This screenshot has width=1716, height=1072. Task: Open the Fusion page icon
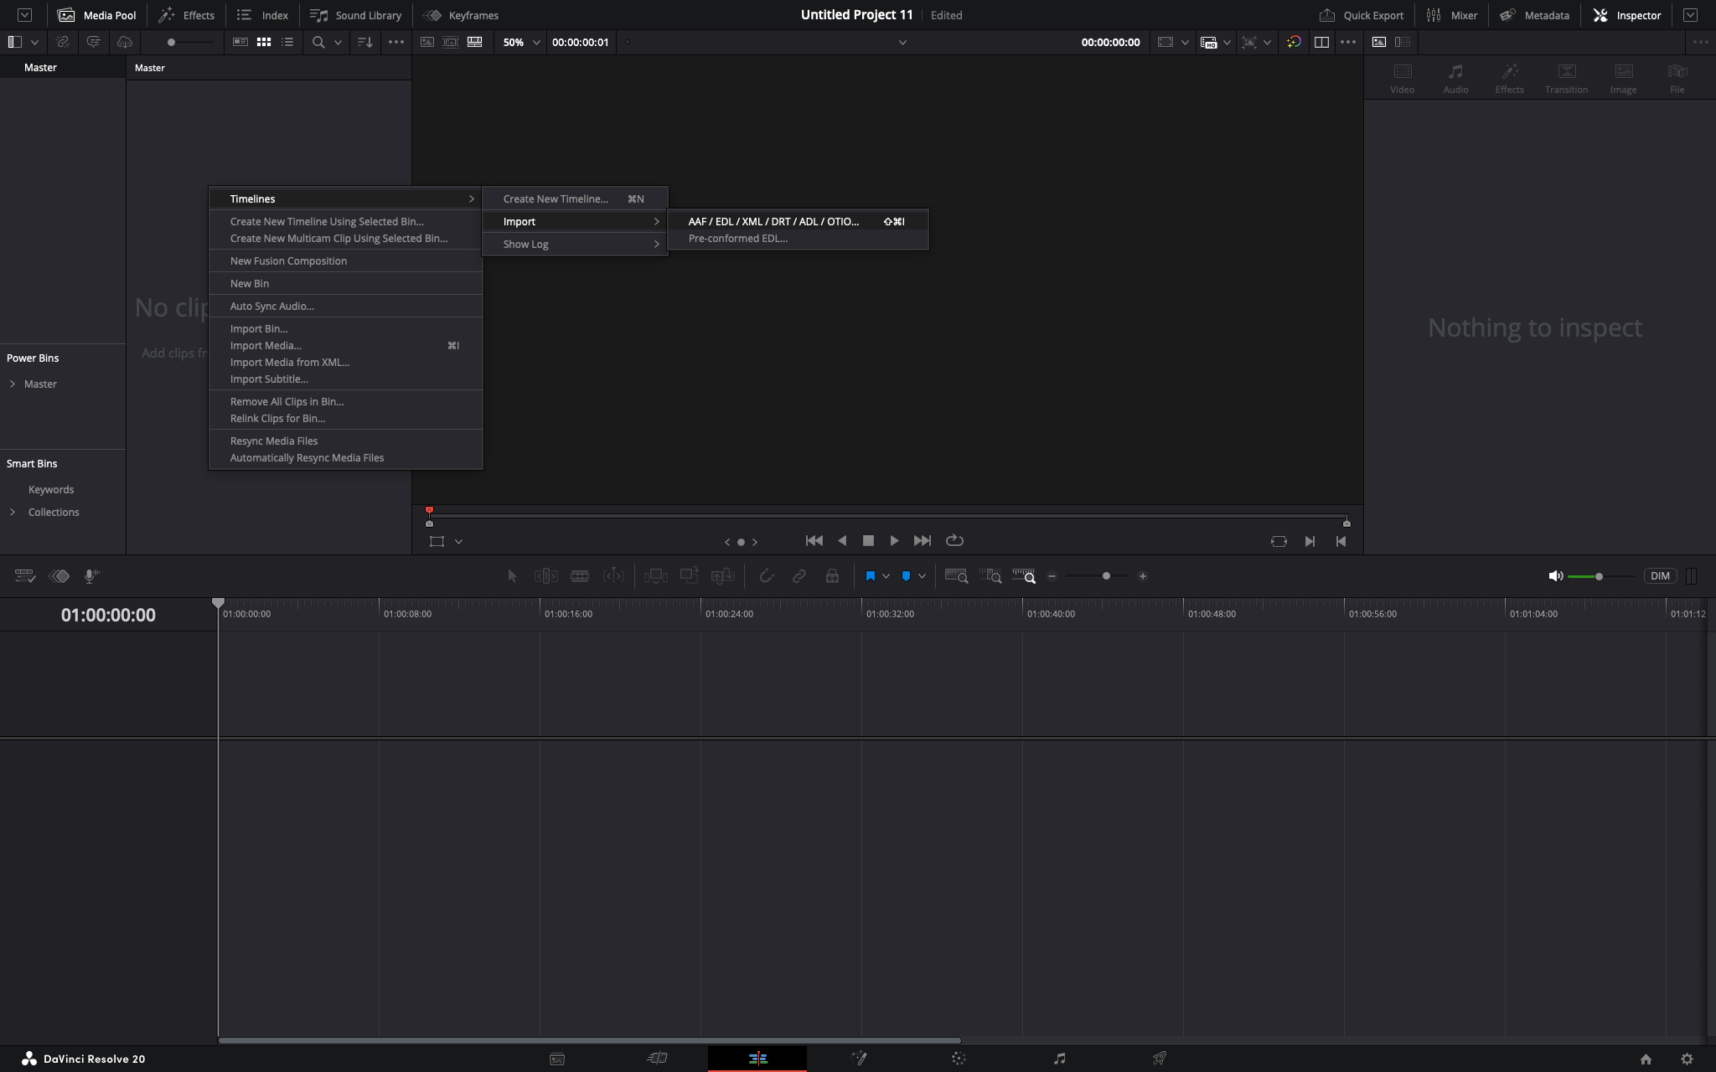tap(859, 1059)
